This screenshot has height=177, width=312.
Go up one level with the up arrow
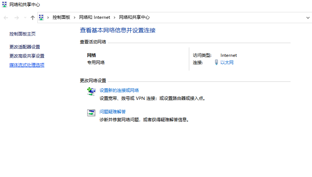tap(33, 17)
